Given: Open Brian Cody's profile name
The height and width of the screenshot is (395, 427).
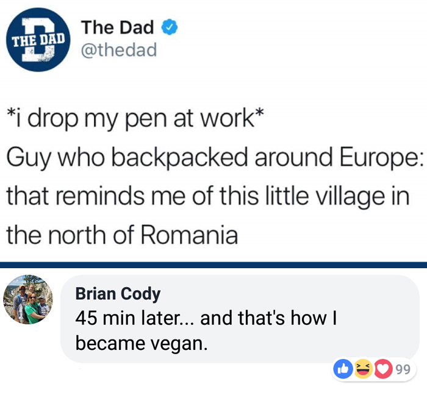Looking at the screenshot, I should [x=118, y=294].
